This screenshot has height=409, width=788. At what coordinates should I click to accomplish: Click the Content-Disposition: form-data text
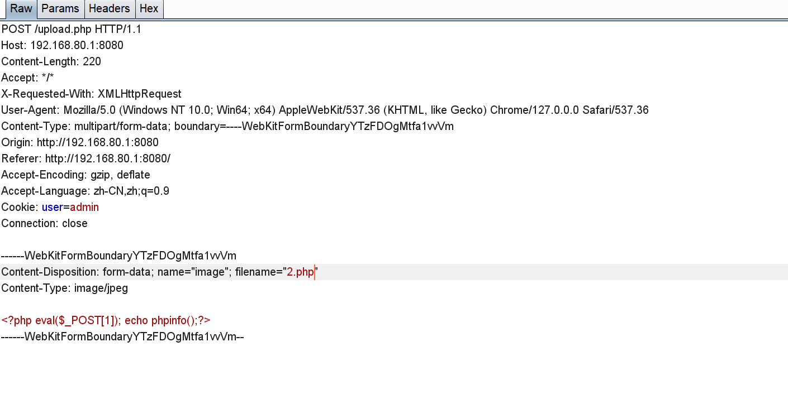[78, 272]
